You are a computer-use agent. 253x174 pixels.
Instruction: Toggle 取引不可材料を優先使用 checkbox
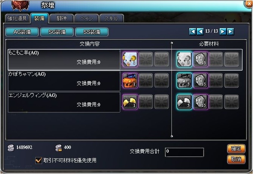click(x=39, y=160)
